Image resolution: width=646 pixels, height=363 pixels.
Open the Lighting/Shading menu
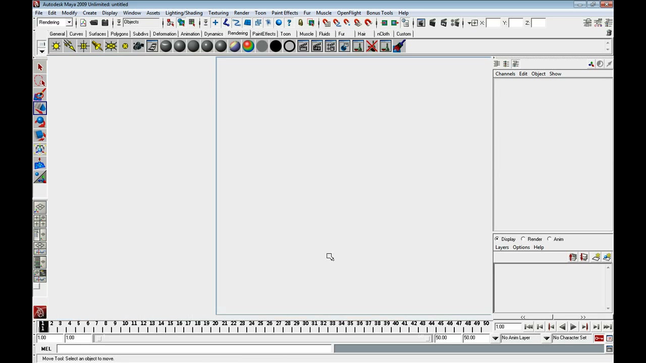point(184,13)
